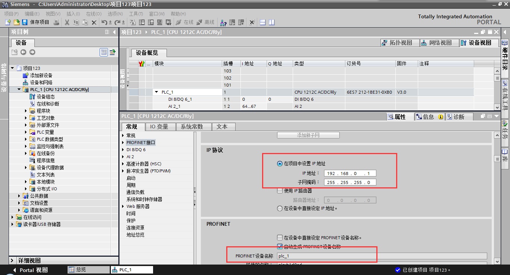This screenshot has width=510, height=275.
Task: Open the 诊断 inspector tab
Action: 459,117
